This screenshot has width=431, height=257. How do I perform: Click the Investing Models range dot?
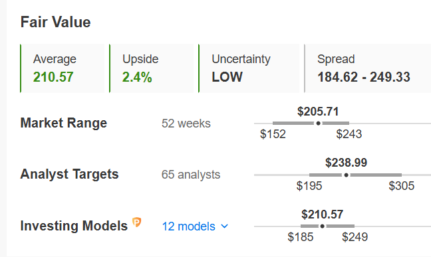[x=322, y=226]
